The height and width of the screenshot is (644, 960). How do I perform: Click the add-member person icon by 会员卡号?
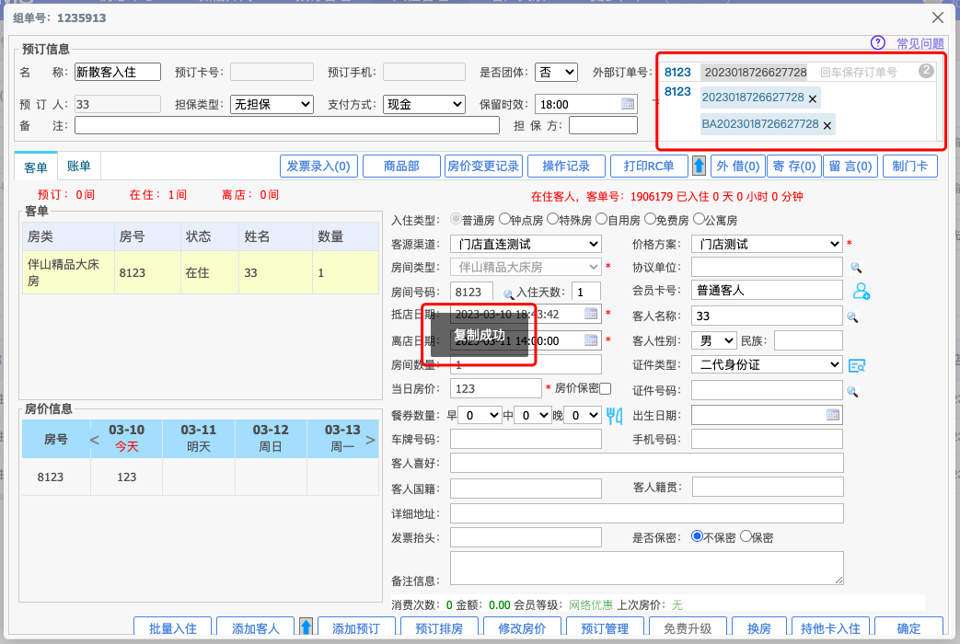pos(861,291)
